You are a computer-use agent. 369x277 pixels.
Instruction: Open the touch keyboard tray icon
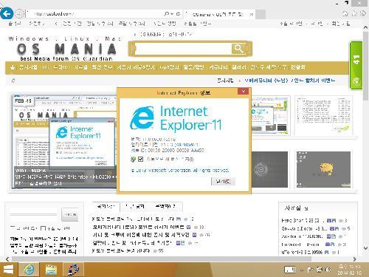point(290,270)
